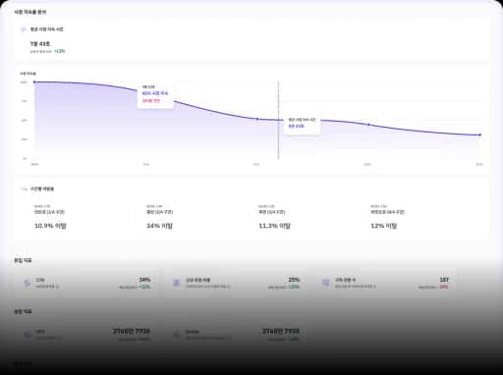This screenshot has width=503, height=375.
Task: Open the 11.3% 이탈 segment card
Action: point(307,217)
